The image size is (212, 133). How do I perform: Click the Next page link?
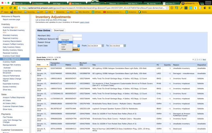click(x=204, y=60)
